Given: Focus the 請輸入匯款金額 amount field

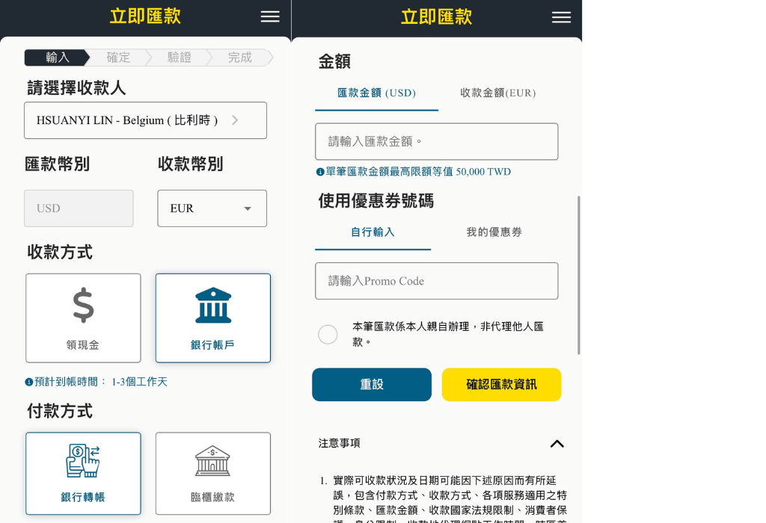Looking at the screenshot, I should [x=437, y=141].
